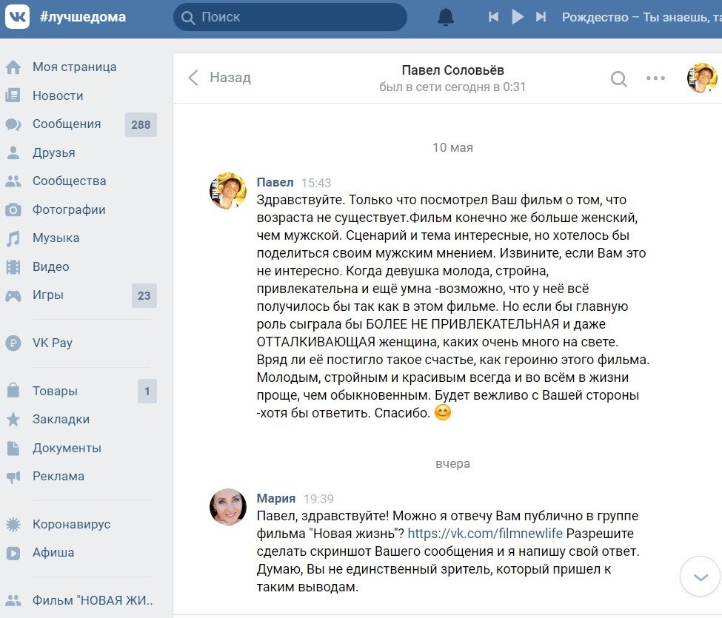Open Фильм "НОВАЯ ЖИ.." community shortcut
Viewport: 722px width, 618px height.
coord(92,600)
